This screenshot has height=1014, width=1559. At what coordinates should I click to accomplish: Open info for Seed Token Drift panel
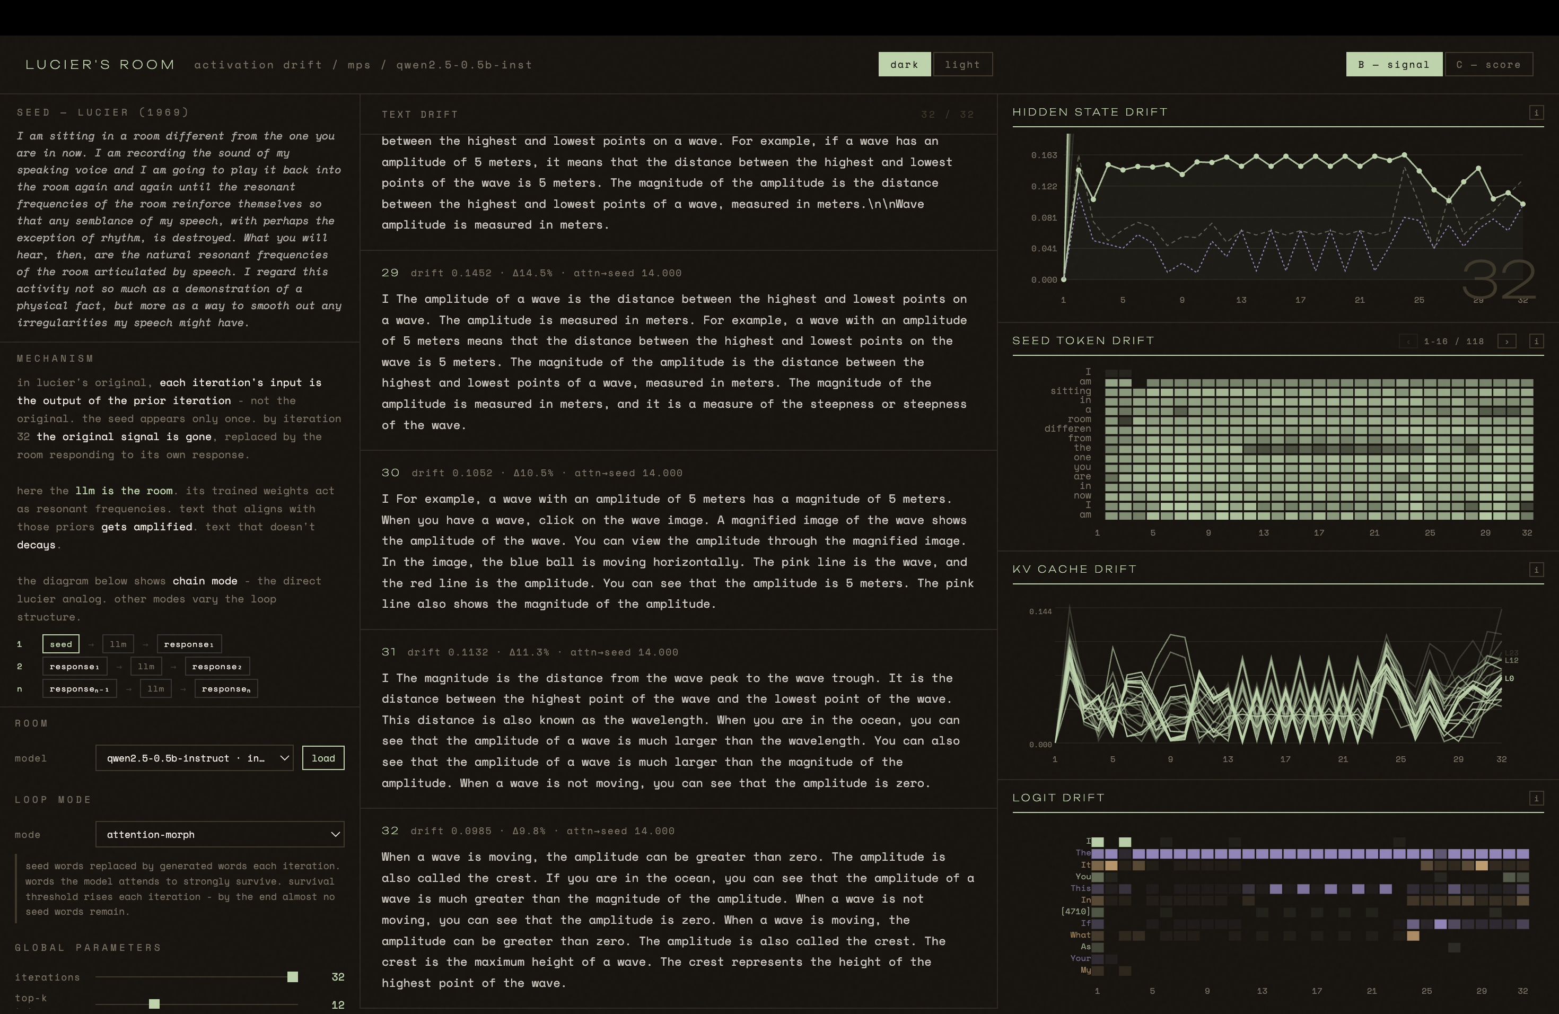coord(1536,342)
